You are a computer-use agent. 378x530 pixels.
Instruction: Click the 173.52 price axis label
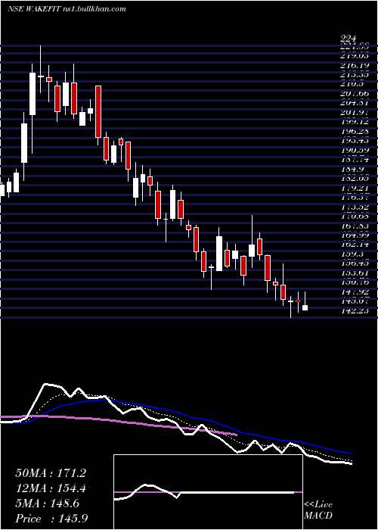(x=355, y=207)
